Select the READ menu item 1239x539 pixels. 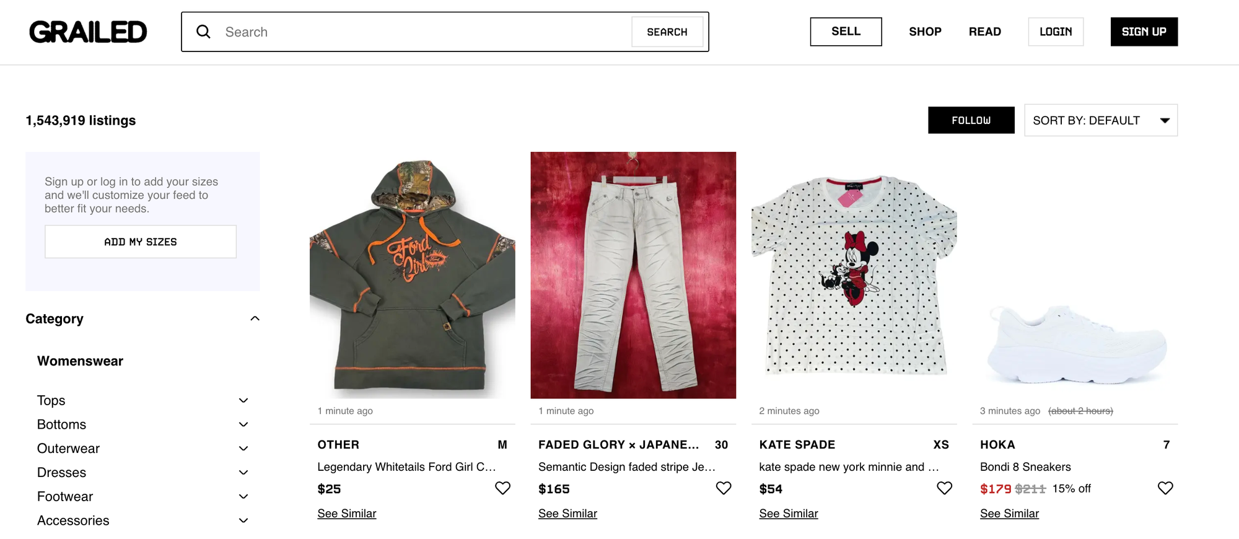985,32
